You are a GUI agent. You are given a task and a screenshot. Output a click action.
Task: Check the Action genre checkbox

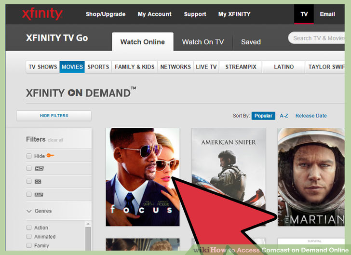coord(29,228)
